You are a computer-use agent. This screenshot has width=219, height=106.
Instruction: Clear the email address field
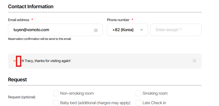[x=96, y=30]
